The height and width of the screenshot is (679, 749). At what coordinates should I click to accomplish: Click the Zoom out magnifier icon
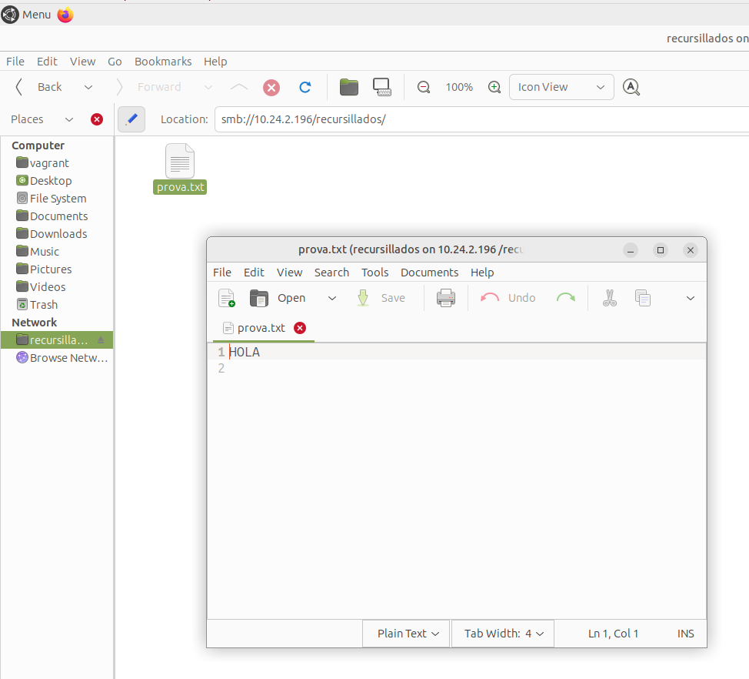(x=424, y=87)
